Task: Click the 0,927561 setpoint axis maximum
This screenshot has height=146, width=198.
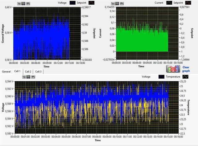Action: coord(185,7)
